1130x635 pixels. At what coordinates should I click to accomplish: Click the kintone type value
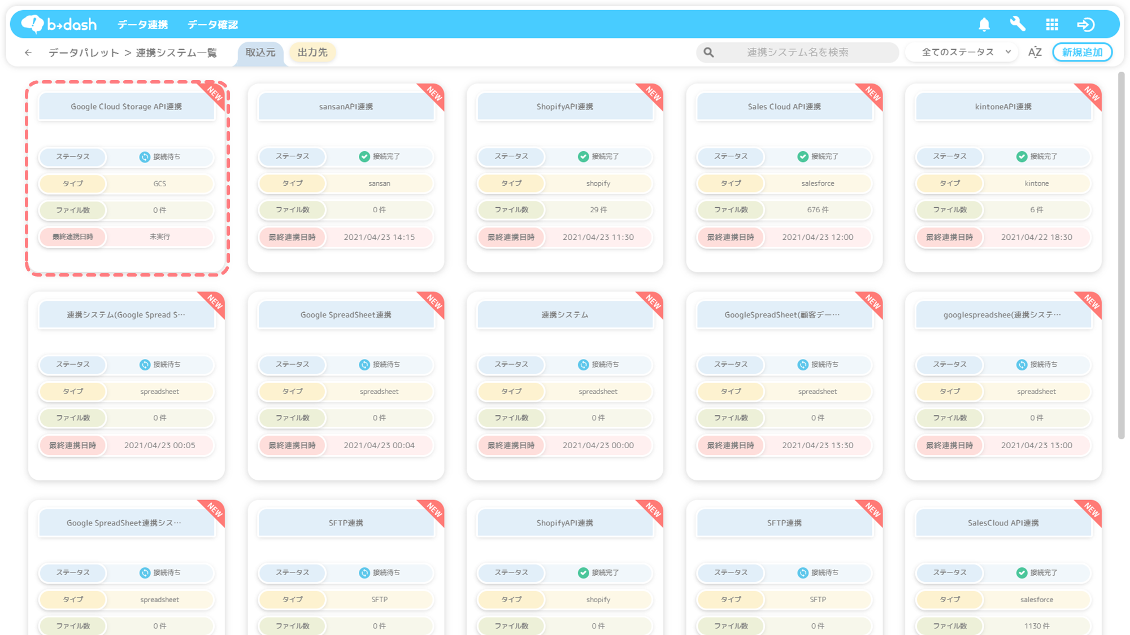tap(1037, 183)
